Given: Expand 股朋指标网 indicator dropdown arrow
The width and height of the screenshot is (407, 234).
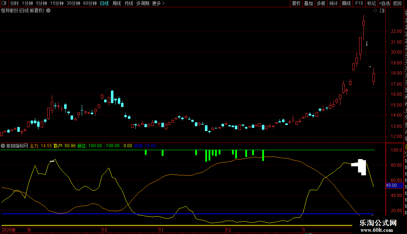Looking at the screenshot, I should pos(3,146).
